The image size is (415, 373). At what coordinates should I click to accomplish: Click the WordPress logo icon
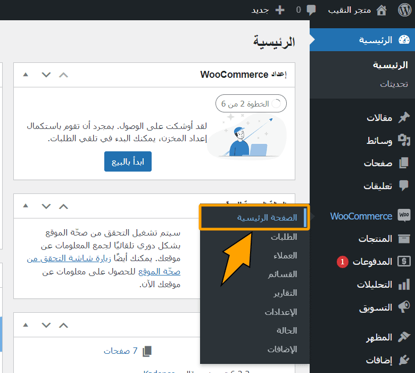click(405, 10)
